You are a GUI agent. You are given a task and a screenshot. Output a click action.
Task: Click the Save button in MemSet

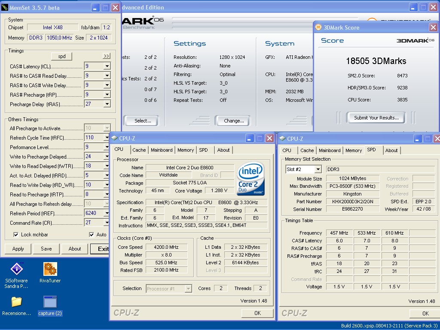coord(46,249)
